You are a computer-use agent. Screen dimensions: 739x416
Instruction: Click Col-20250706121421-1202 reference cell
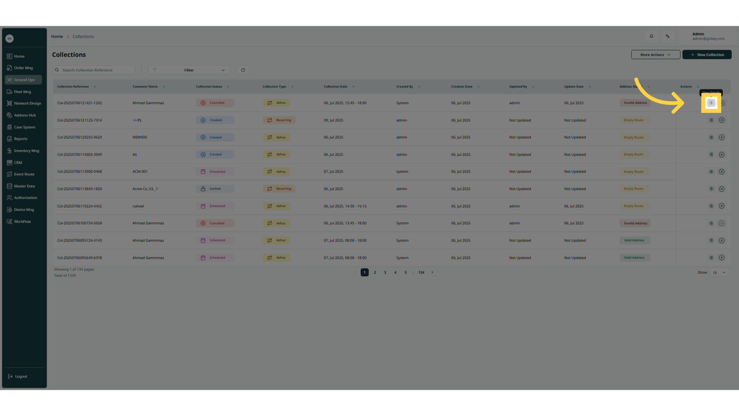tap(80, 103)
